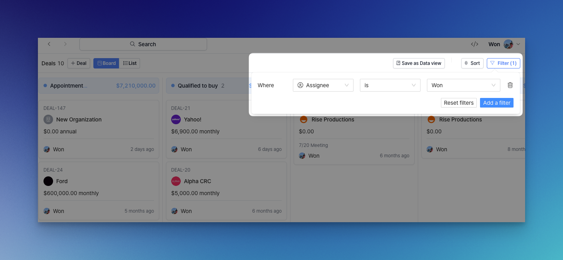This screenshot has width=563, height=260.
Task: Open New Organization deal name
Action: click(79, 119)
